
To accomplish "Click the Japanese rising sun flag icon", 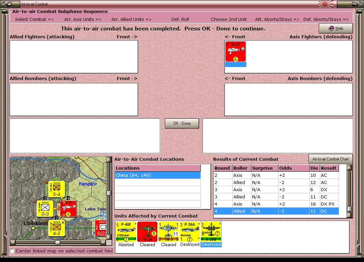I will click(326, 4).
